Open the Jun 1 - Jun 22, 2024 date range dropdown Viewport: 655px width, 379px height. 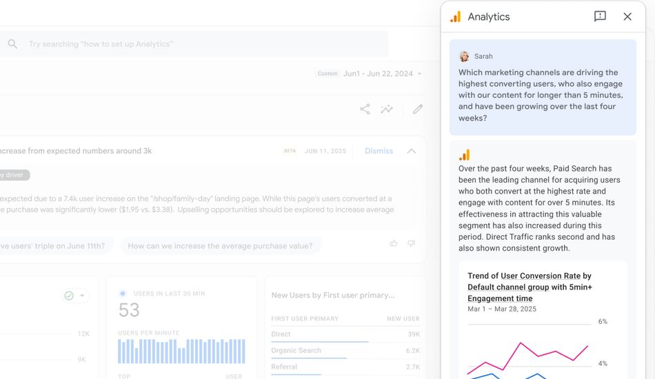pyautogui.click(x=382, y=74)
